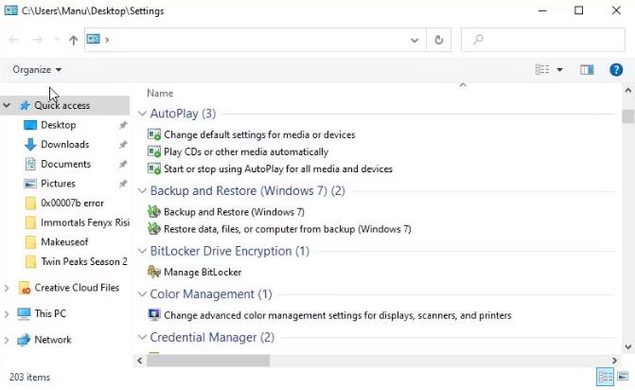Expand the This PC node
635x390 pixels.
7,314
